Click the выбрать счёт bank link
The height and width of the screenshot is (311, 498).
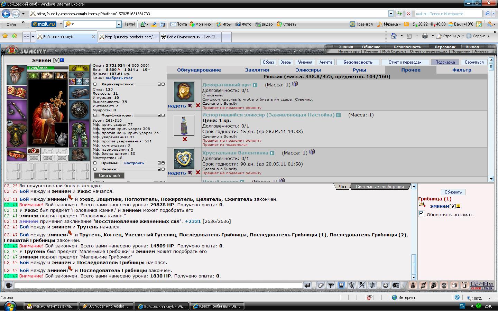point(120,78)
